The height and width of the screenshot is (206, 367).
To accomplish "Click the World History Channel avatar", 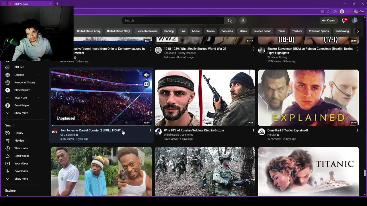I will pos(158,50).
